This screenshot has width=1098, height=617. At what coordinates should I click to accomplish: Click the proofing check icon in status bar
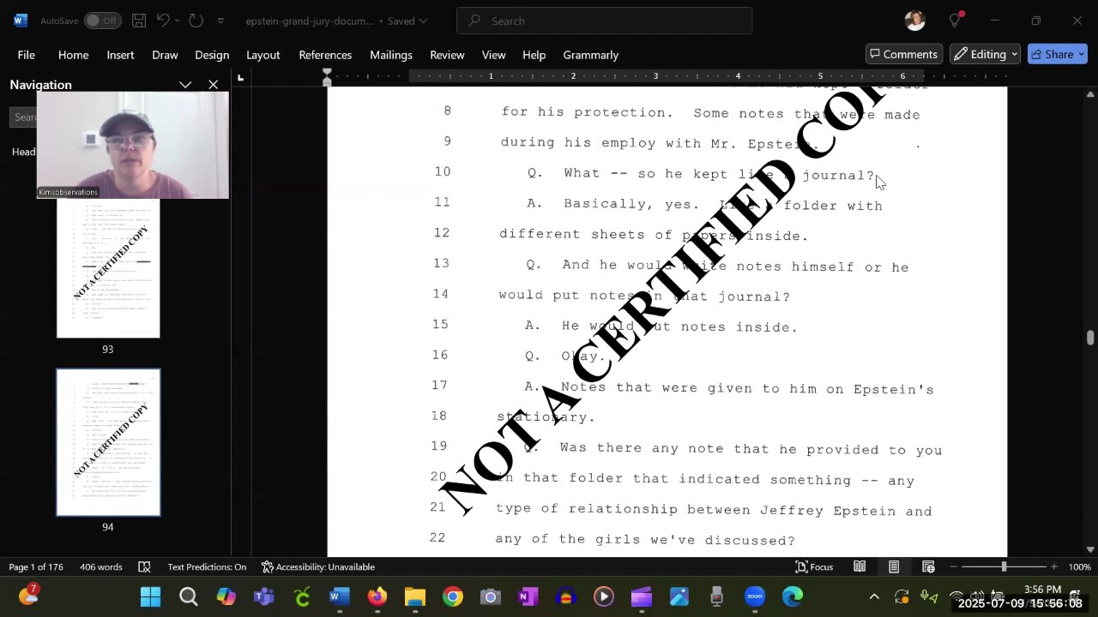point(144,566)
